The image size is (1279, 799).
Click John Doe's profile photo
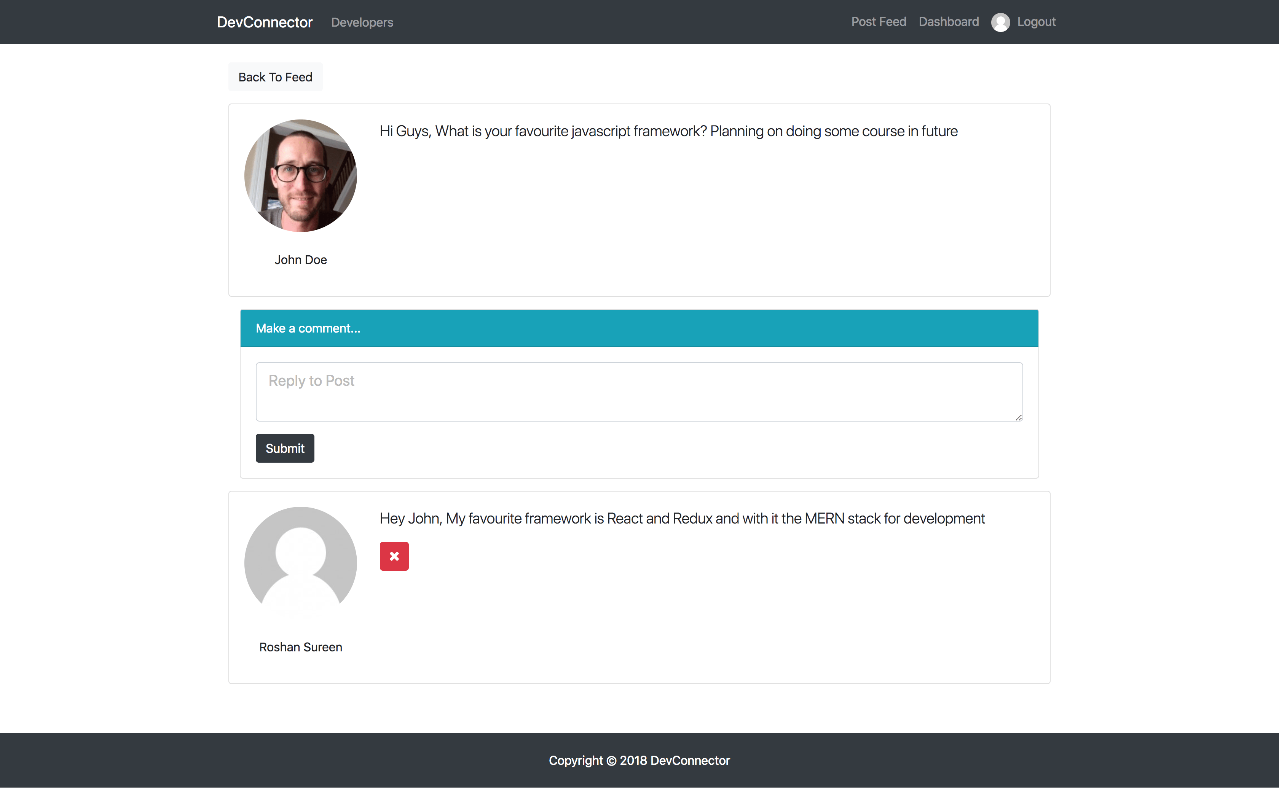300,175
